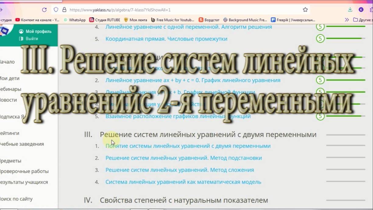373x210 pixels.
Task: Show more bookmarks with the double chevron
Action: click(x=346, y=20)
